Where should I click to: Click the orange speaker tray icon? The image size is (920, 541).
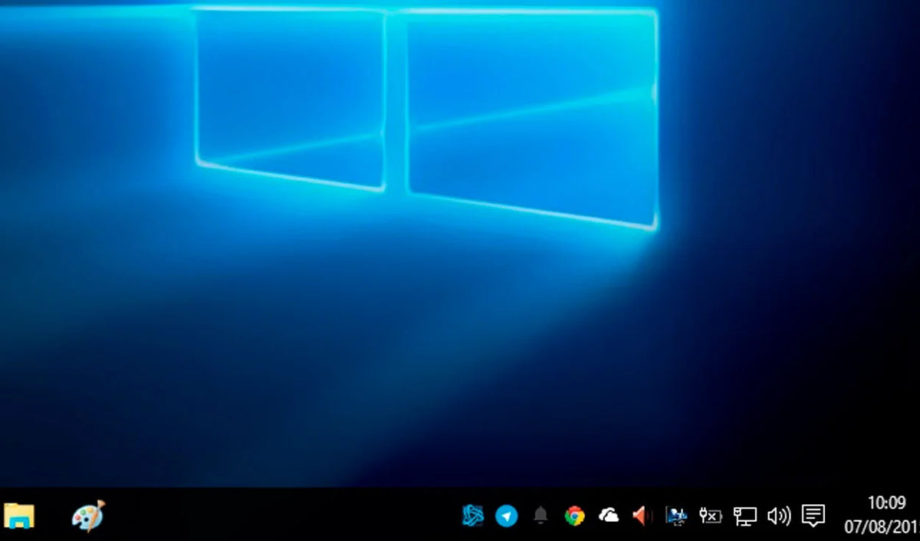click(641, 516)
